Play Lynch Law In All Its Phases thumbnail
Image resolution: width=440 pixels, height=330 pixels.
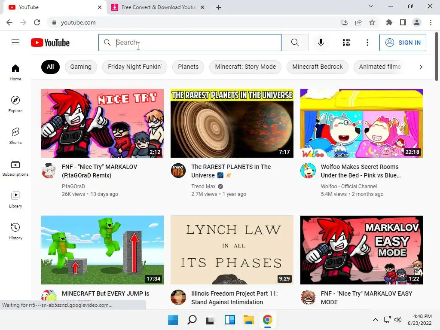232,250
